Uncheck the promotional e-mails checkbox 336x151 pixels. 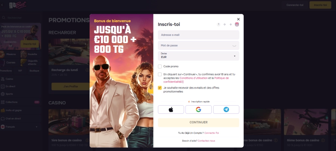click(x=160, y=88)
